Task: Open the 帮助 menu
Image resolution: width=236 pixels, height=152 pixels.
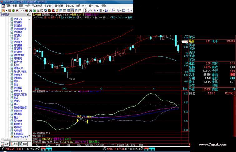Action: click(x=104, y=6)
